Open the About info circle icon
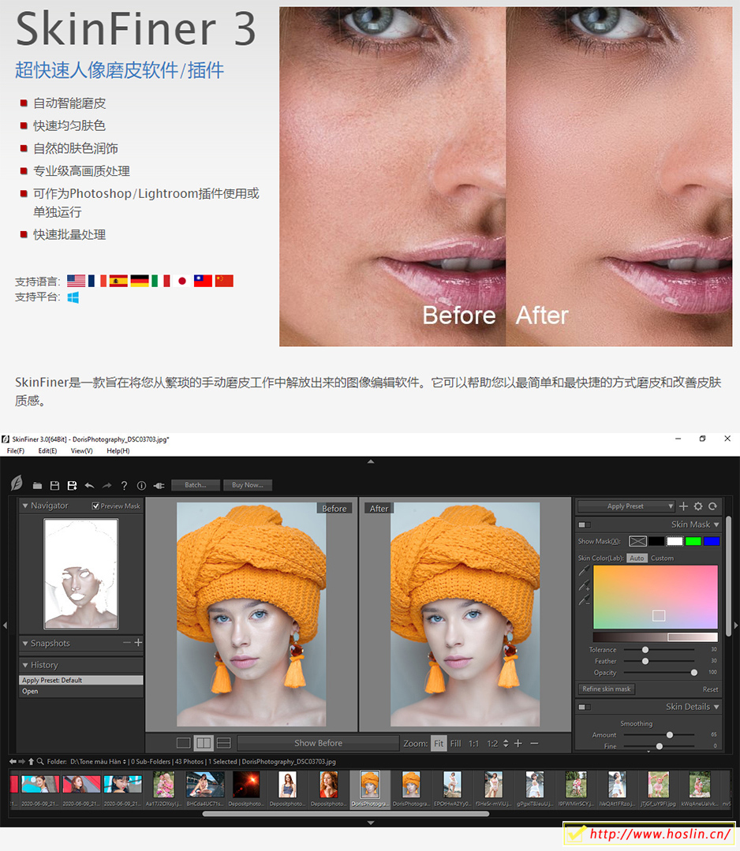 [142, 485]
